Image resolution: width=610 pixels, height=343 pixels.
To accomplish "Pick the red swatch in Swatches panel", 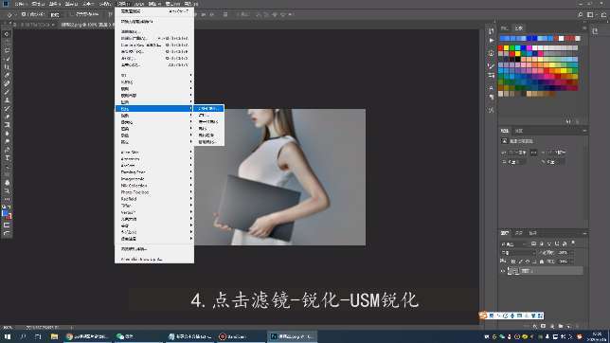I will tap(501, 48).
